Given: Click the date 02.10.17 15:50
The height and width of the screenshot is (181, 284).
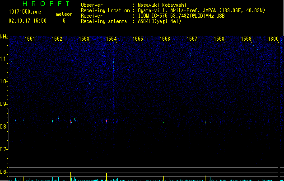Looking at the screenshot, I should pyautogui.click(x=28, y=21).
